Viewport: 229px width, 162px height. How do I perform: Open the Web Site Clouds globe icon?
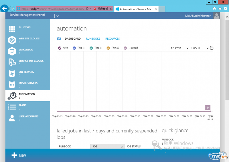pyautogui.click(x=12, y=40)
